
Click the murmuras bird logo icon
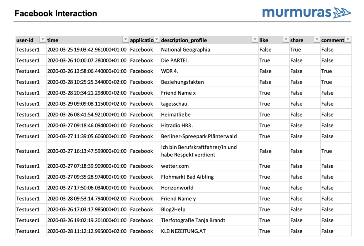coord(342,13)
